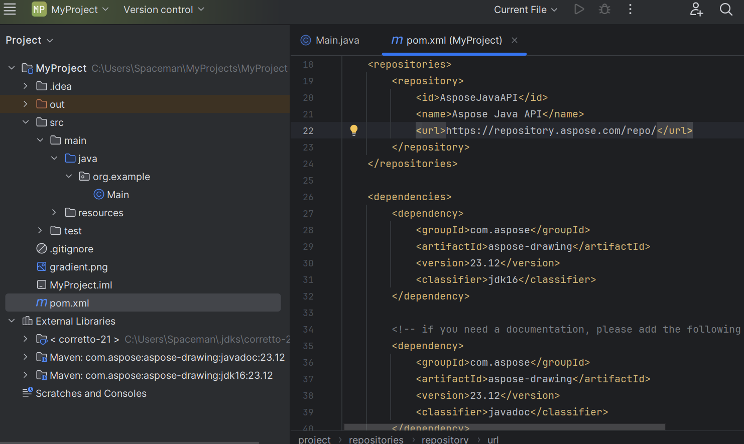Viewport: 744px width, 444px height.
Task: Collapse the src folder
Action: [x=26, y=122]
